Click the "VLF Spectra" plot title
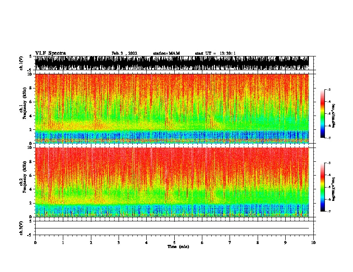The height and width of the screenshot is (272, 353). pos(50,53)
